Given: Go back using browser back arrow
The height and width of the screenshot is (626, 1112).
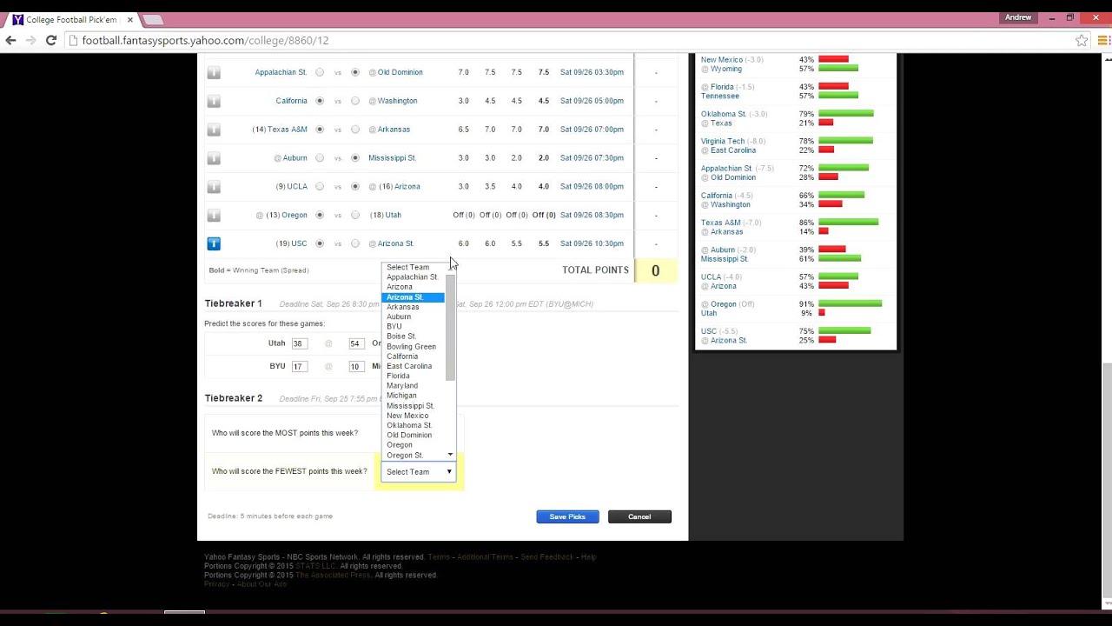Looking at the screenshot, I should tap(11, 40).
